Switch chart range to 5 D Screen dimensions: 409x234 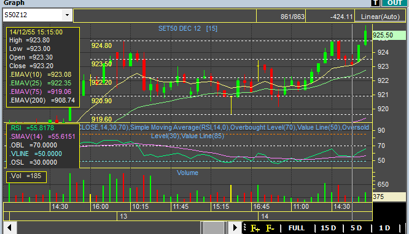tap(356, 228)
